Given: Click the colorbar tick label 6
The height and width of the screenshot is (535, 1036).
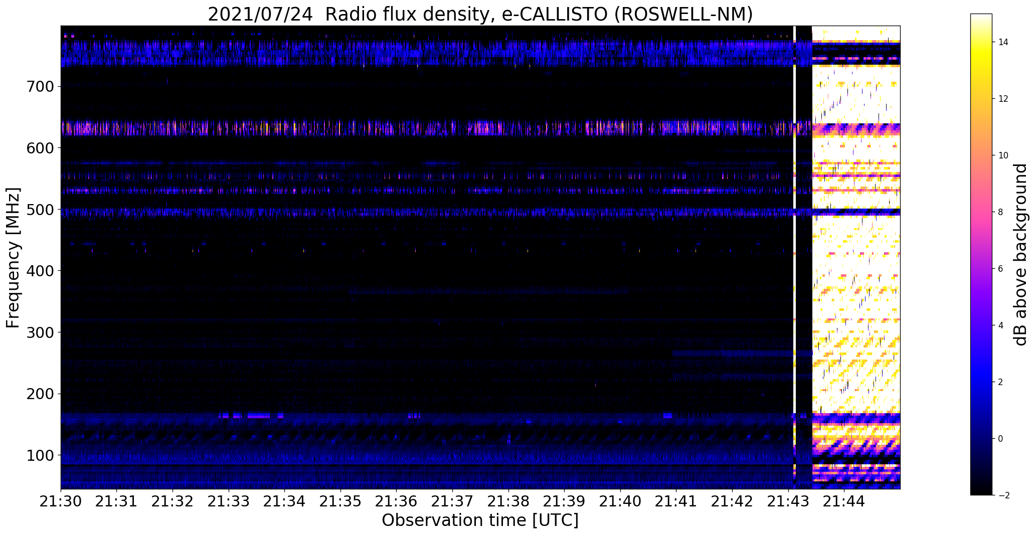Looking at the screenshot, I should (x=1000, y=269).
